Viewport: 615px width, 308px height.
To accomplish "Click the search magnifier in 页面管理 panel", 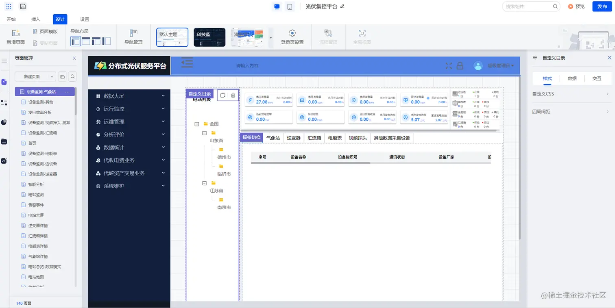I will [x=73, y=76].
